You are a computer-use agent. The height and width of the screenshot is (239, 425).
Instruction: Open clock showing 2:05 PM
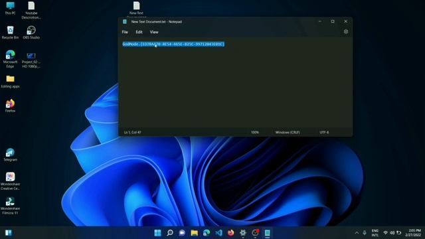413,233
